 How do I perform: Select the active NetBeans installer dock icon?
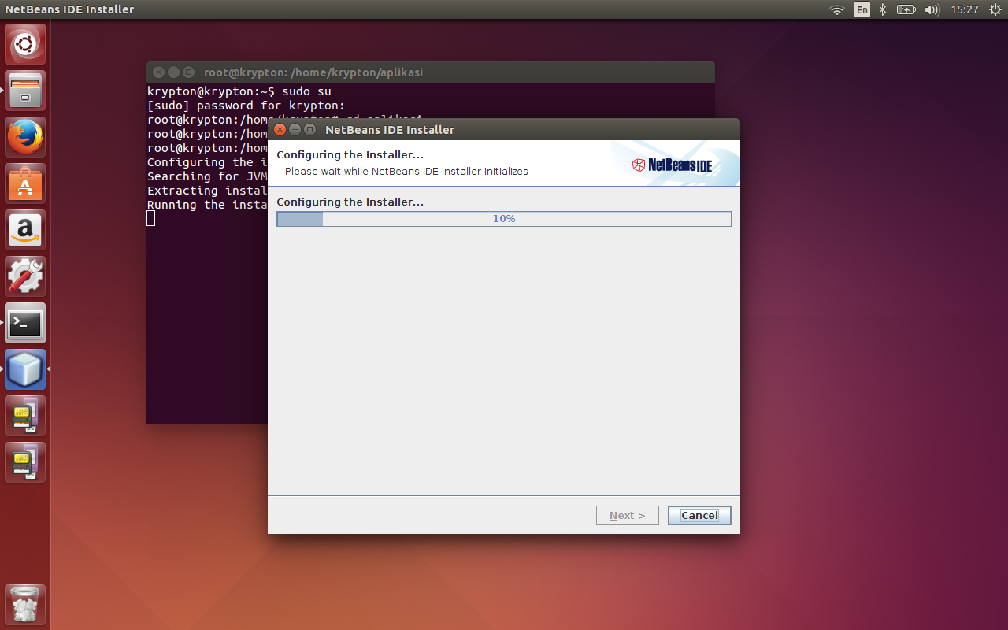point(25,369)
